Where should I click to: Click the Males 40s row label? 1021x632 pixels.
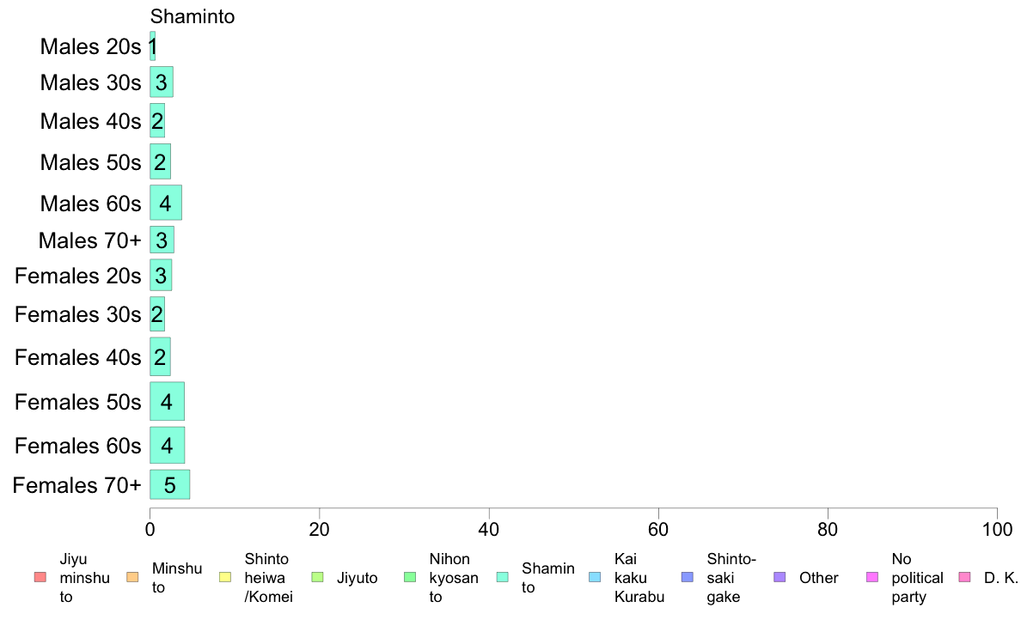(90, 121)
